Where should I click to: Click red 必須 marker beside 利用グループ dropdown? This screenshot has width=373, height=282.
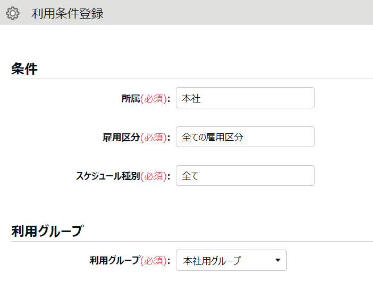tap(154, 261)
